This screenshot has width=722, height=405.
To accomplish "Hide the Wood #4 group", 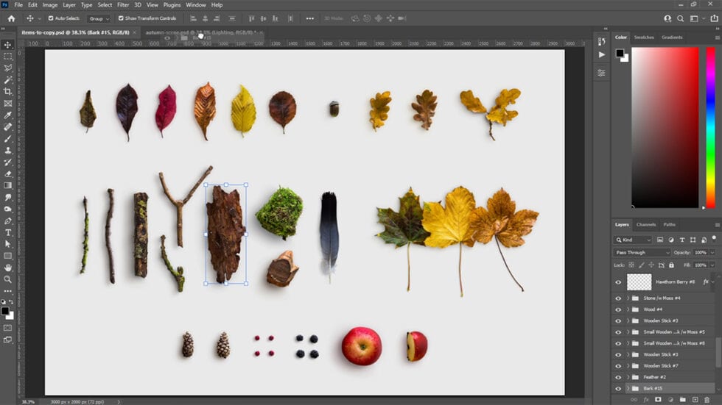I will (618, 309).
